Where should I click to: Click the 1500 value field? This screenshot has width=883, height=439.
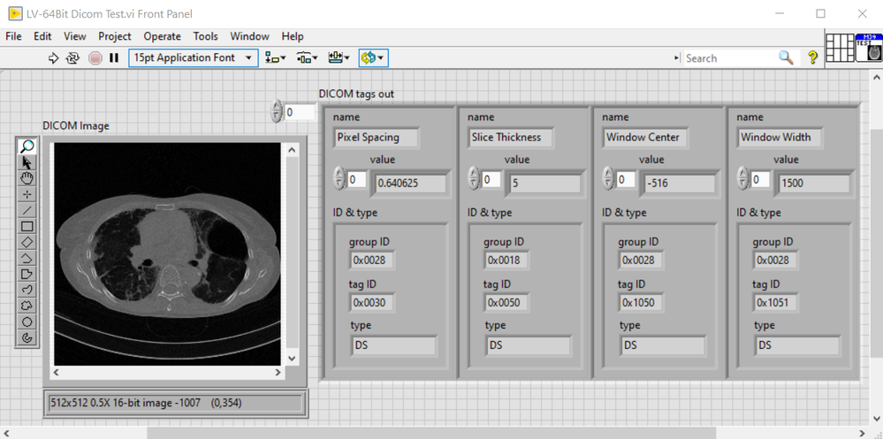click(813, 184)
